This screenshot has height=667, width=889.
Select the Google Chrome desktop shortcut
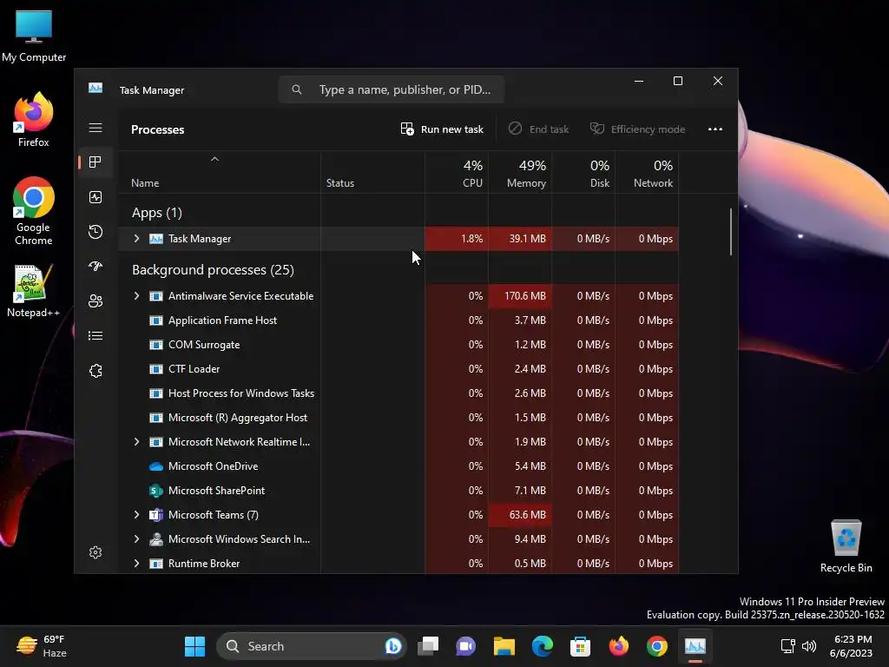tap(34, 211)
